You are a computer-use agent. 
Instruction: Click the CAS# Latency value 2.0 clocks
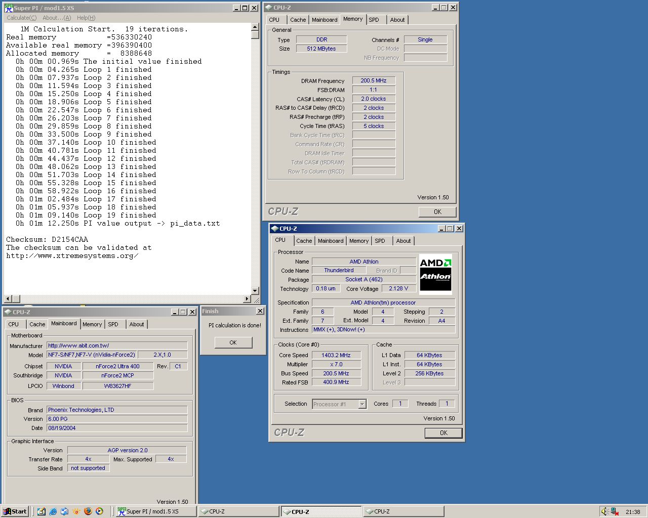[374, 99]
